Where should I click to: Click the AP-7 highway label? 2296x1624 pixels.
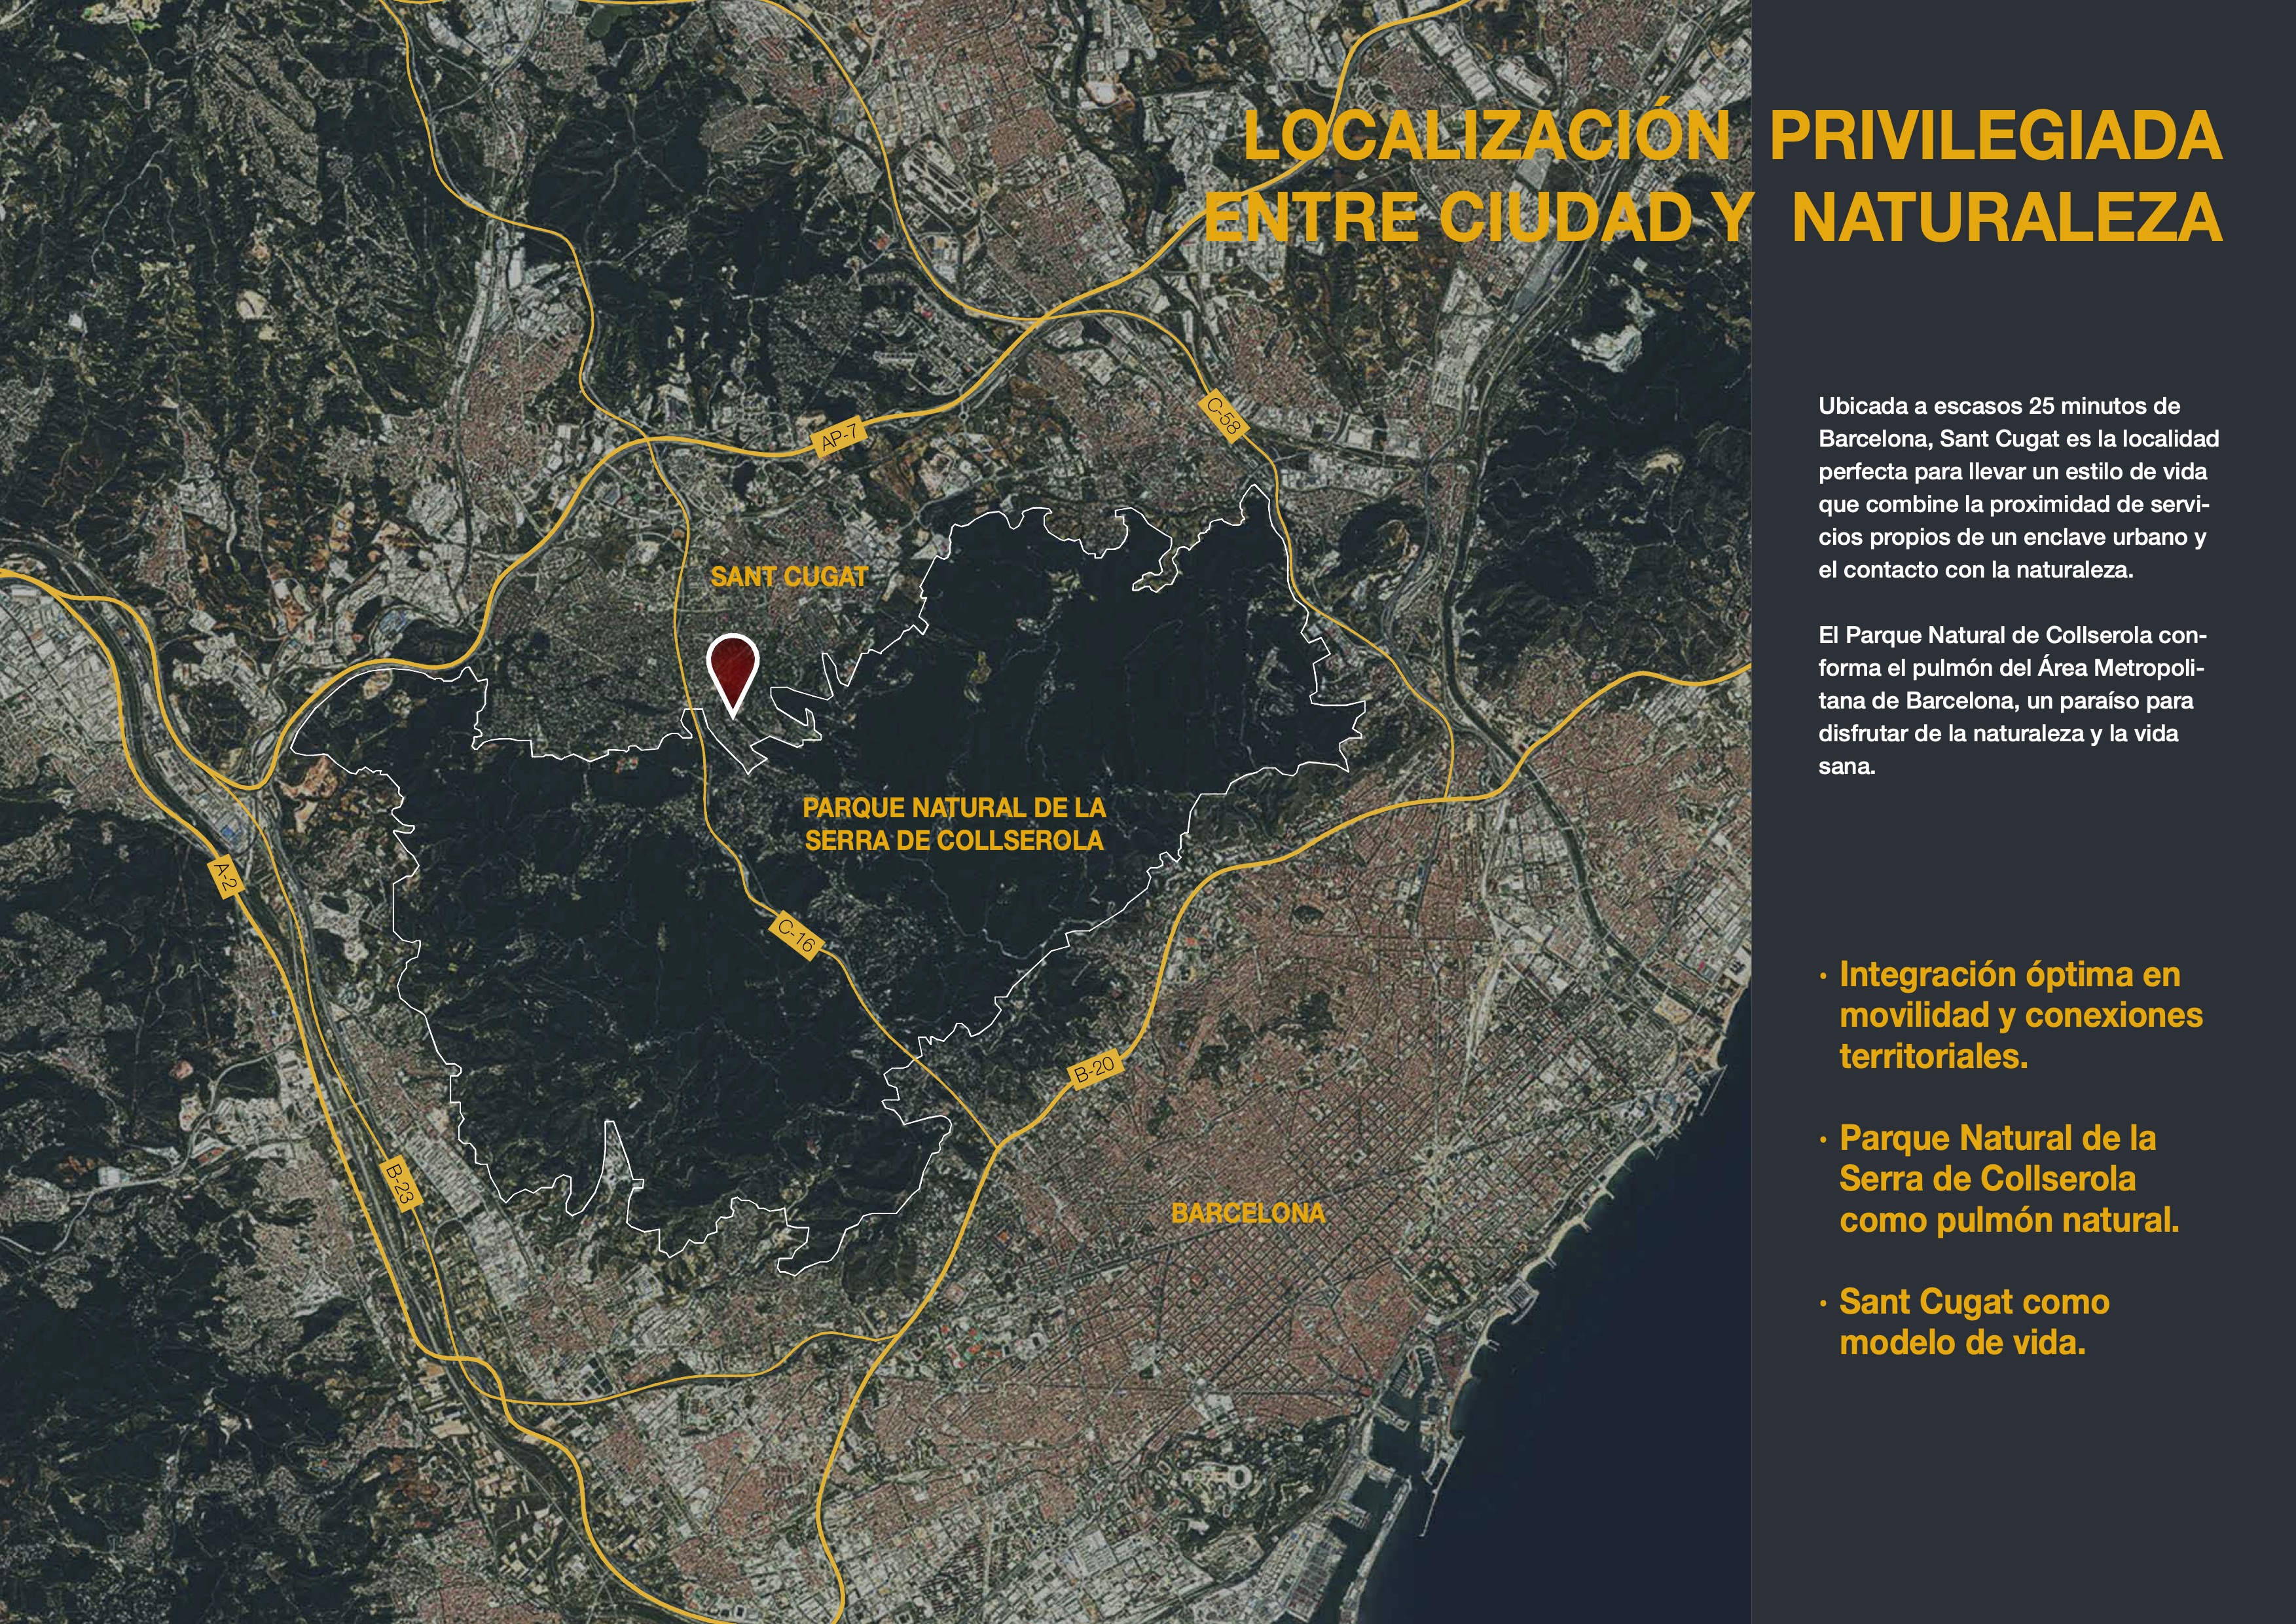point(838,437)
